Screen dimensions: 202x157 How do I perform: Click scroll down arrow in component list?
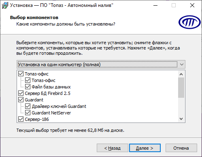tap(181, 119)
